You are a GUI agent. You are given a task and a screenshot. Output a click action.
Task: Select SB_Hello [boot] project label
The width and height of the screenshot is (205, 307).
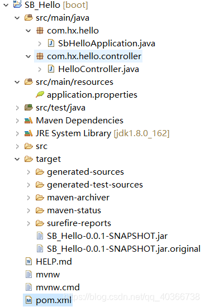coord(56,5)
